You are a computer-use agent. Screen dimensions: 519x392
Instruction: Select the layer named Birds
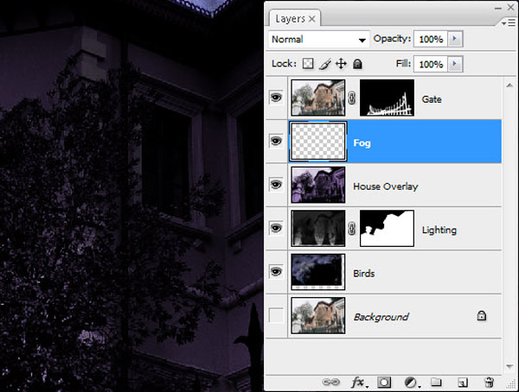(364, 274)
